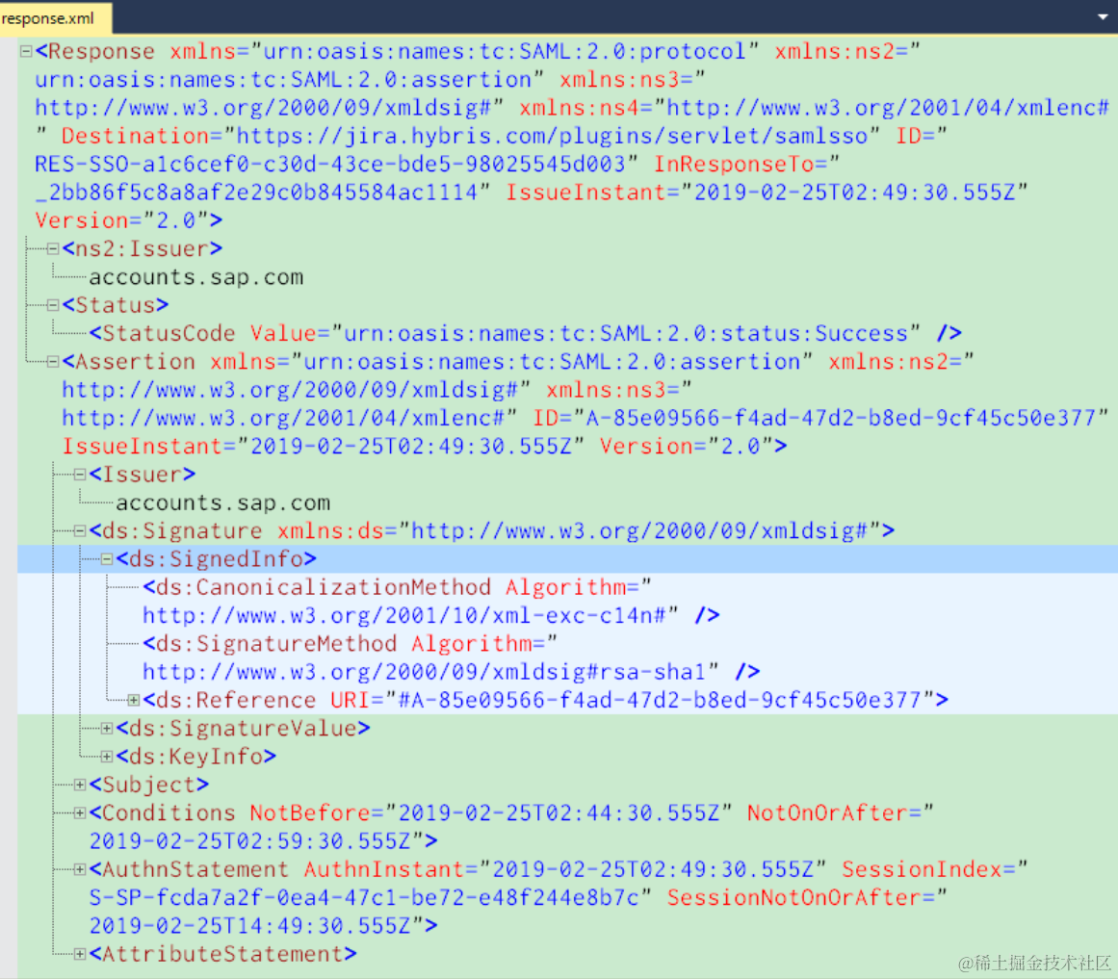Viewport: 1118px width, 979px height.
Task: Open the document list dropdown arrow
Action: pyautogui.click(x=1103, y=17)
